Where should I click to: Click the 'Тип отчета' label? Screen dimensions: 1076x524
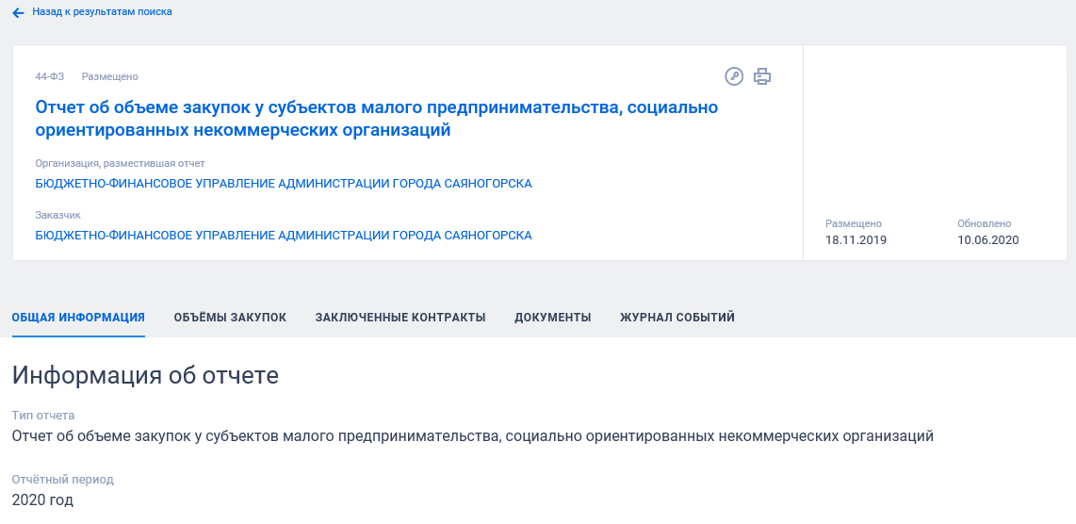click(43, 416)
